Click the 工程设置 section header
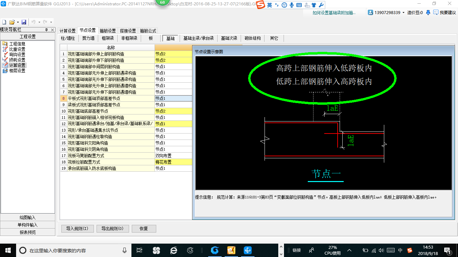The image size is (458, 257). tap(27, 36)
